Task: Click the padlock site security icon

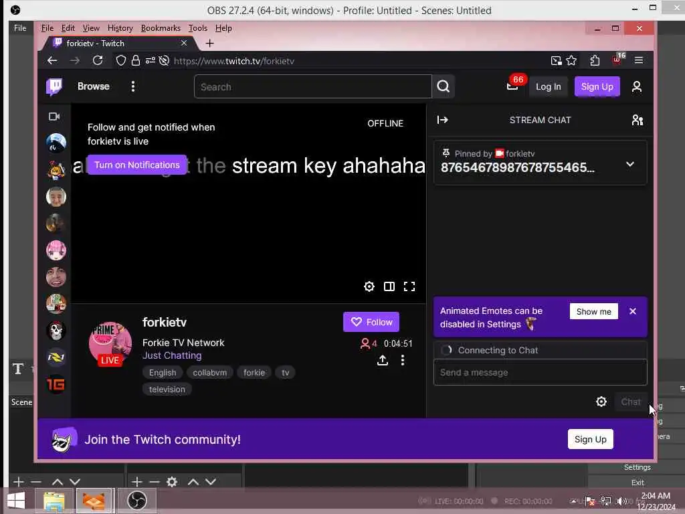Action: [135, 60]
